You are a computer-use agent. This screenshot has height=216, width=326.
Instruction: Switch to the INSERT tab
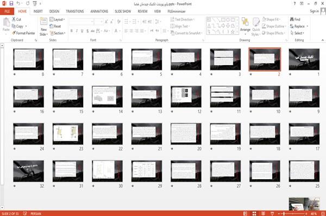tap(38, 11)
